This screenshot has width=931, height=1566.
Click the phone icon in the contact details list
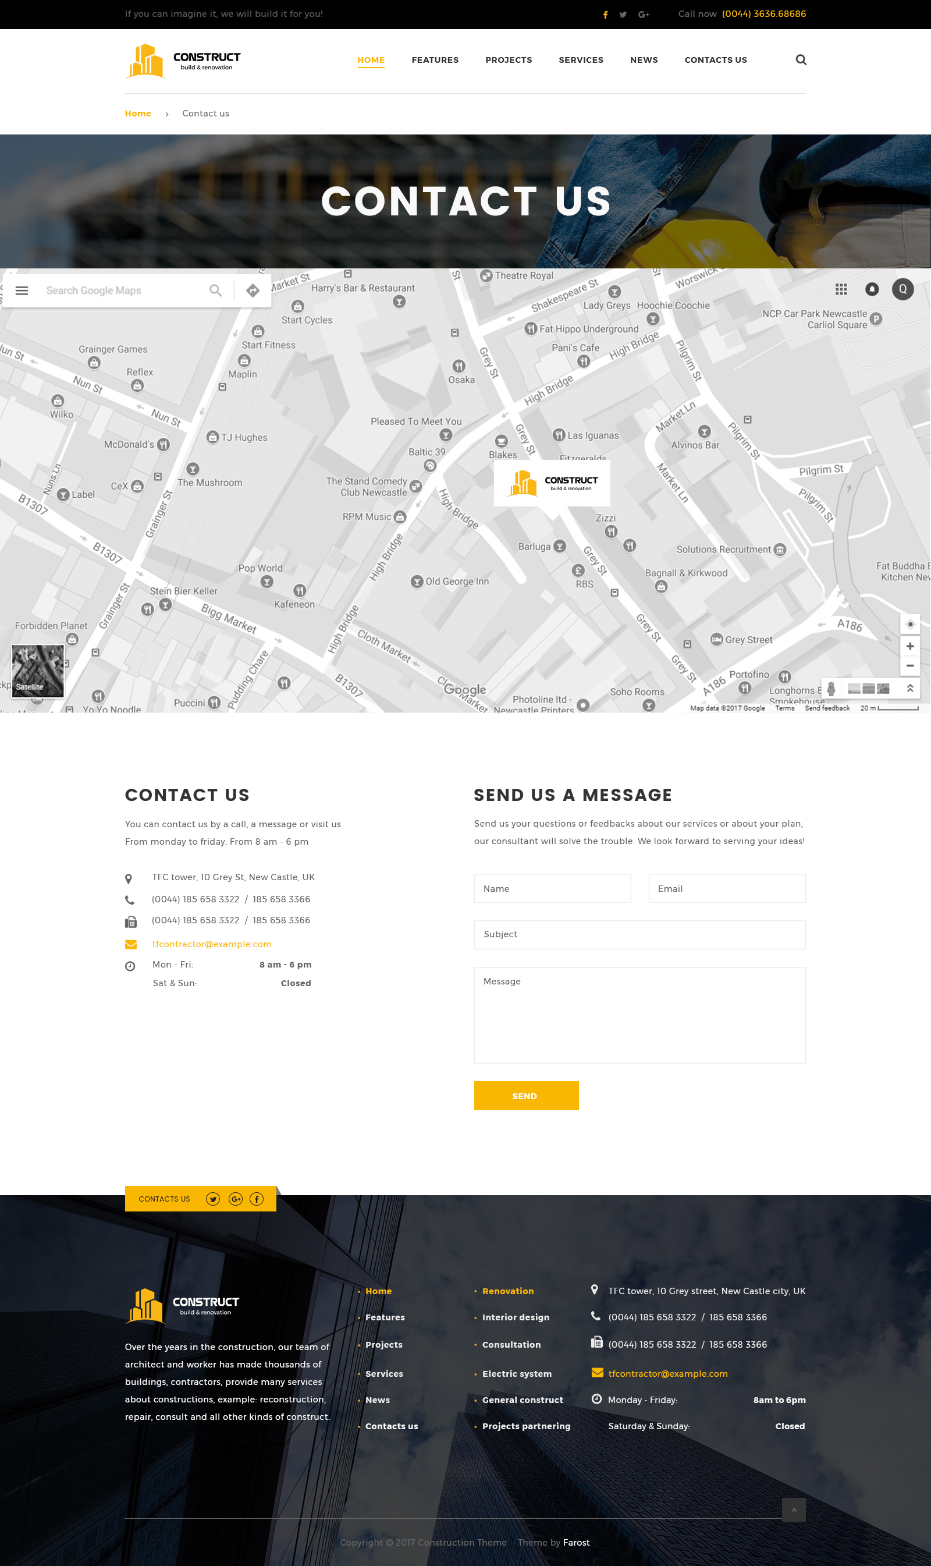pyautogui.click(x=130, y=899)
